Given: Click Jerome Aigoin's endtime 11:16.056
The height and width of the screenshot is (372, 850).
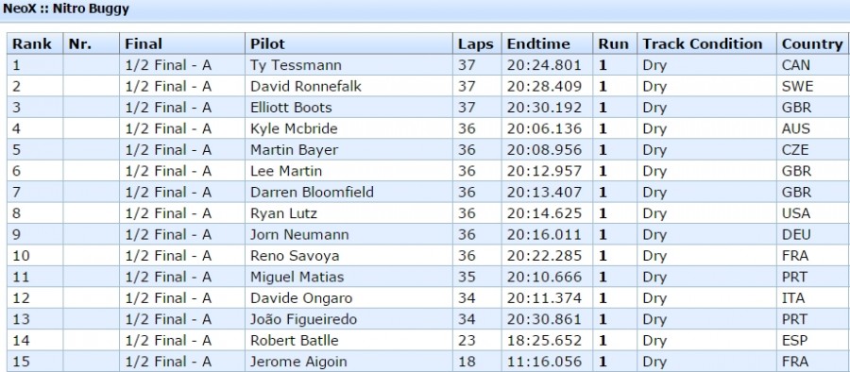Looking at the screenshot, I should coord(544,362).
